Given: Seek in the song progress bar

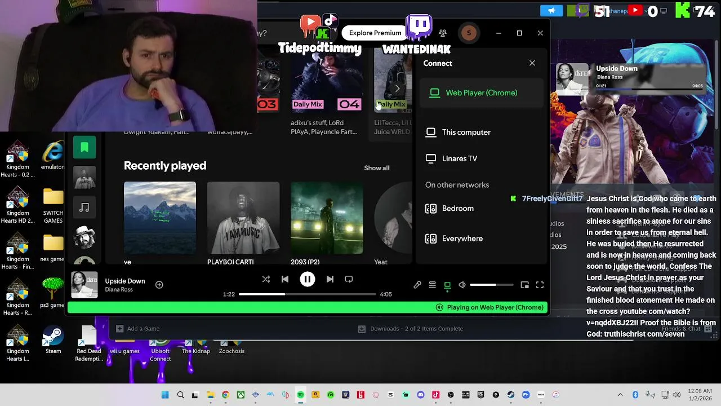Looking at the screenshot, I should (307, 294).
